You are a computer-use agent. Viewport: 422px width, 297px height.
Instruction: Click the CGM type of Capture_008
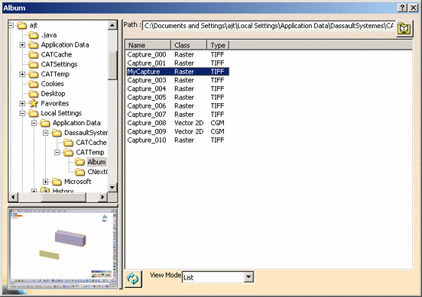click(x=217, y=123)
